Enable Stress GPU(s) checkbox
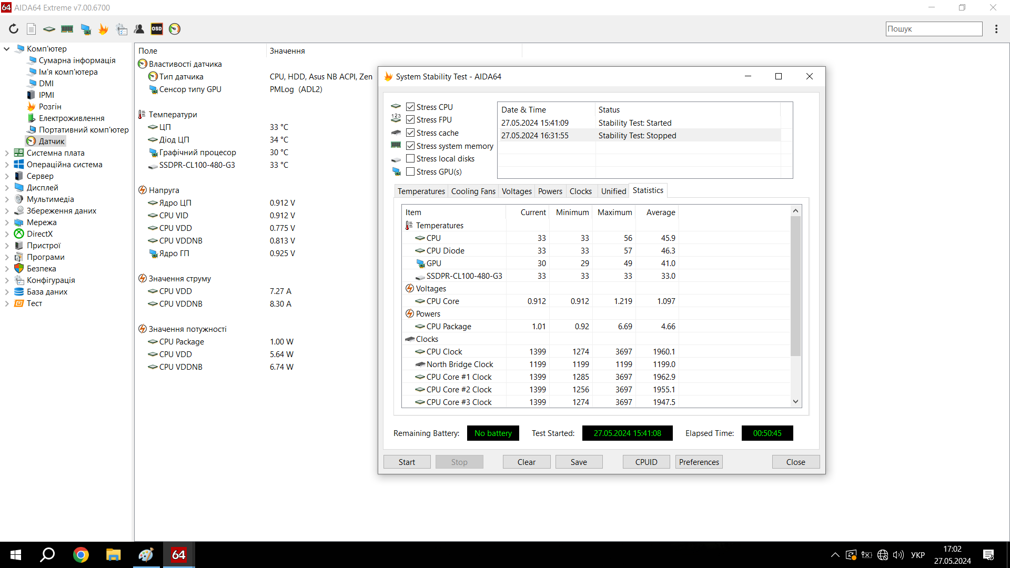The height and width of the screenshot is (568, 1010). [x=410, y=171]
